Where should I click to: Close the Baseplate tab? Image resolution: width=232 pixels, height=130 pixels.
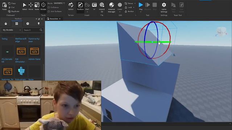(x=60, y=19)
